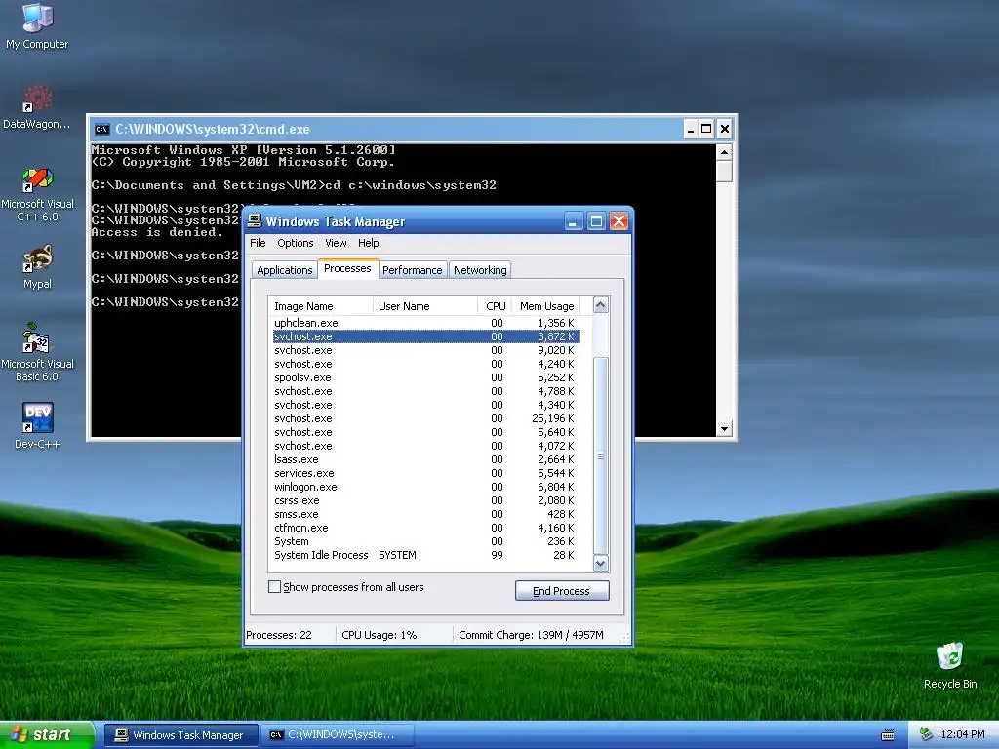Switch to the Performance tab
This screenshot has height=749, width=999.
[413, 270]
